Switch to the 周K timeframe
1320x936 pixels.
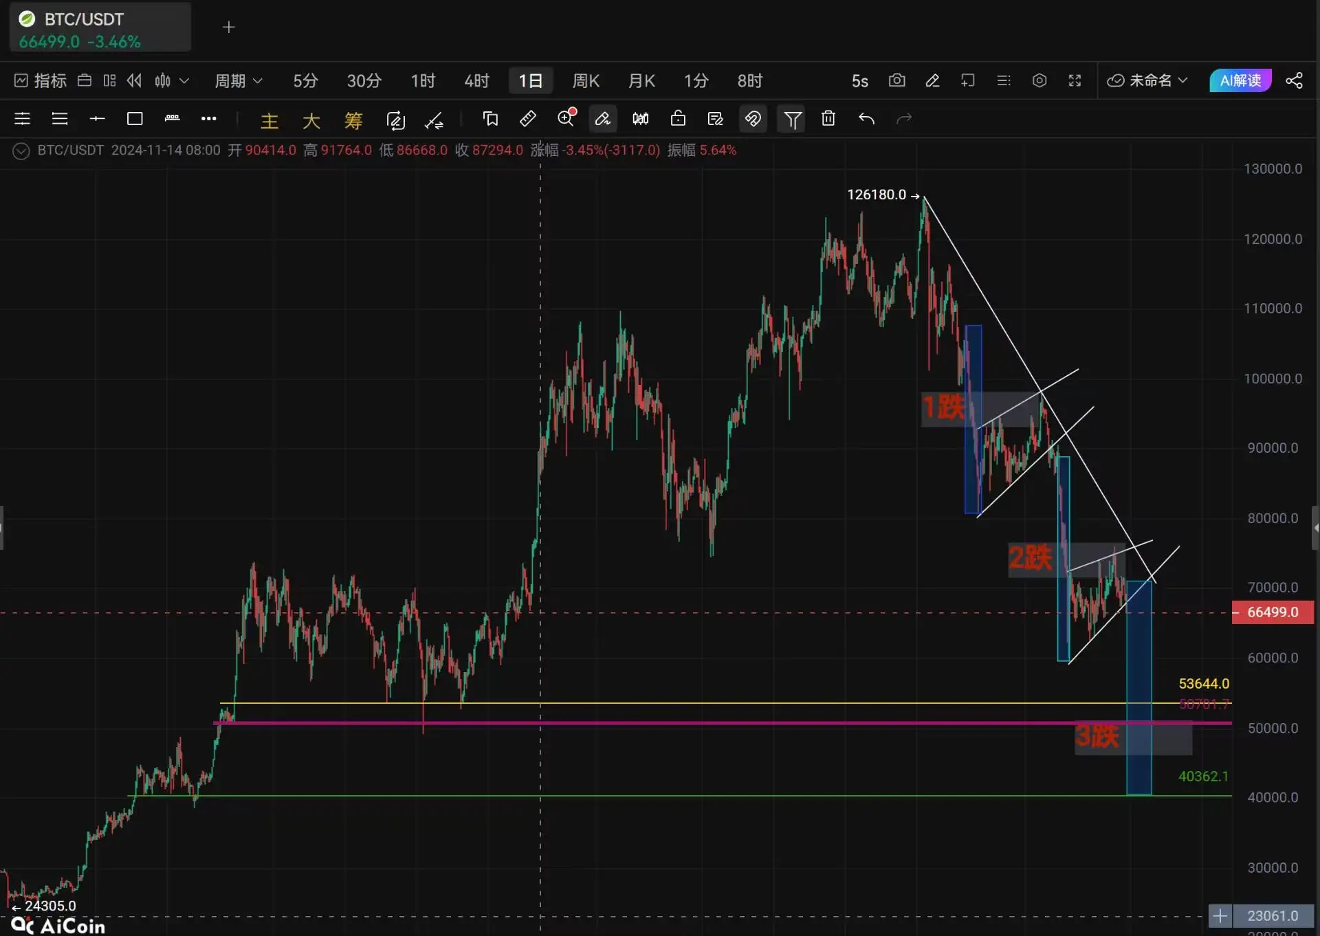[586, 80]
